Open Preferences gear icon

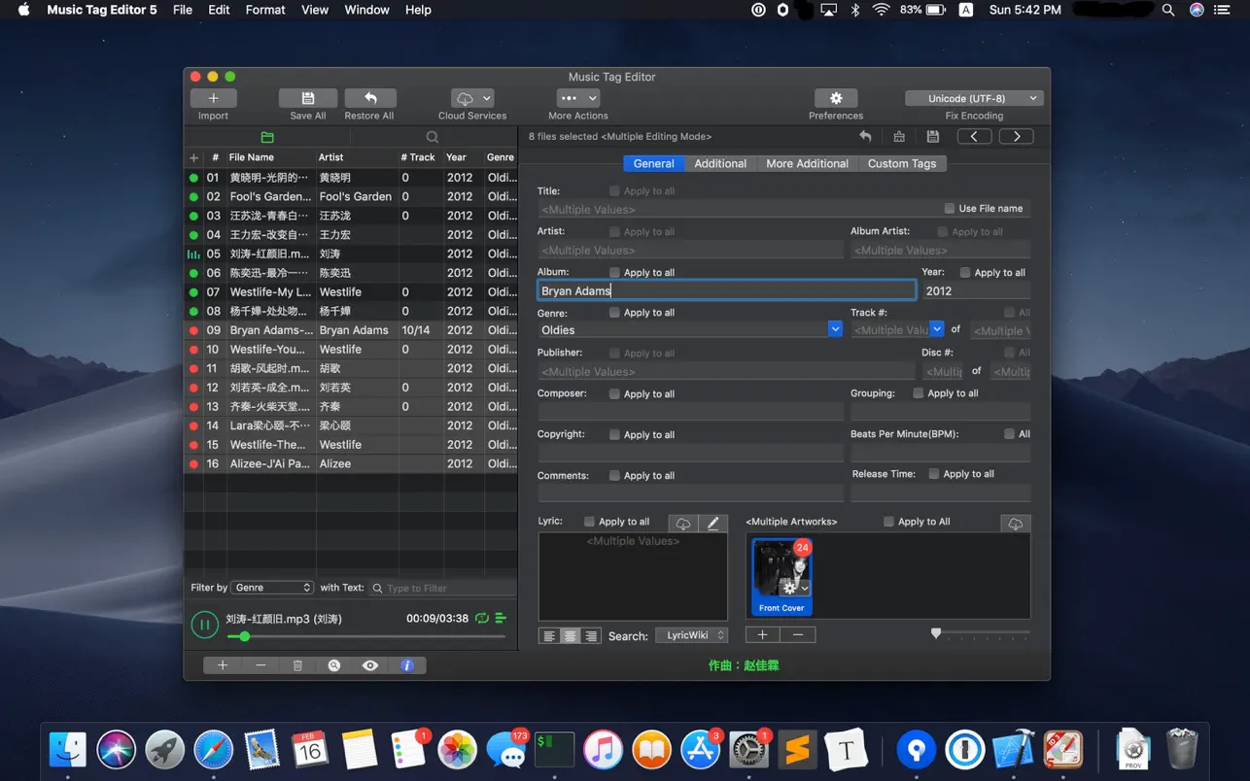coord(835,98)
